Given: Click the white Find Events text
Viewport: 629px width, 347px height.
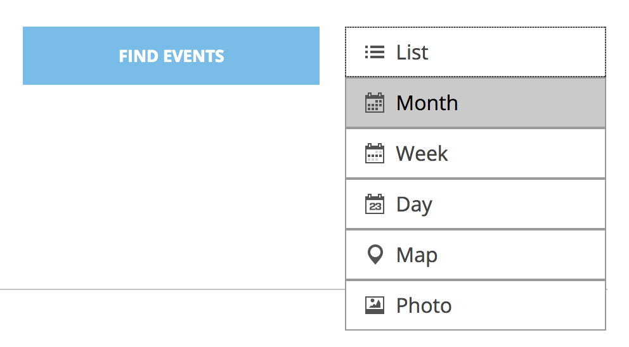Looking at the screenshot, I should [171, 56].
